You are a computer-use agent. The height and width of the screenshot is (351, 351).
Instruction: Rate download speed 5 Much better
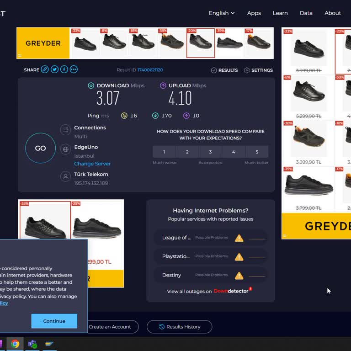point(257,152)
